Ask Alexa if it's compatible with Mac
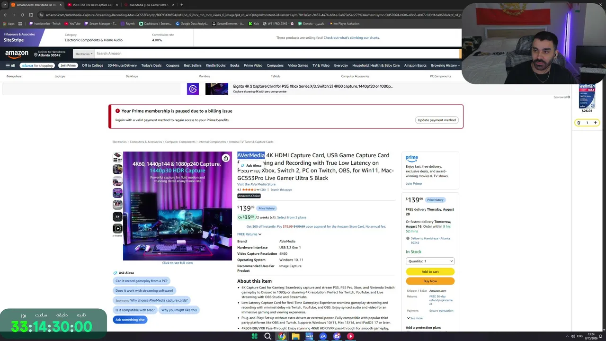 coord(135,310)
